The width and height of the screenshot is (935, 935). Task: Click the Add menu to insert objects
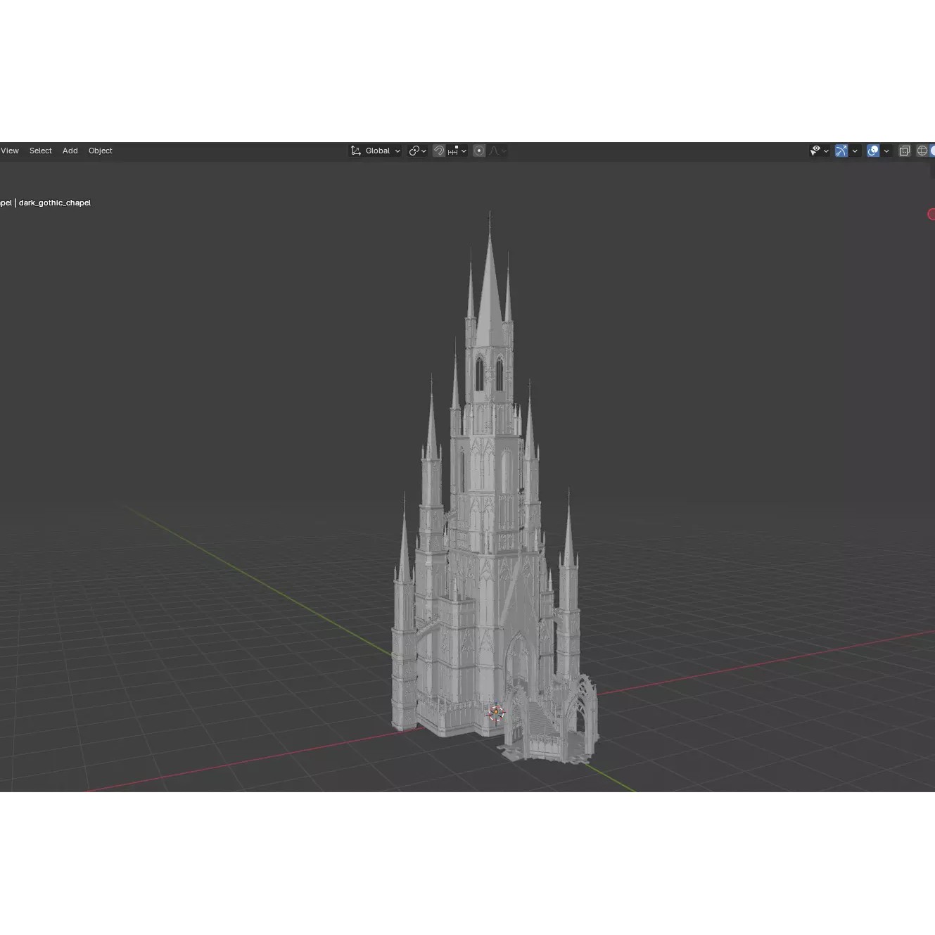click(70, 151)
